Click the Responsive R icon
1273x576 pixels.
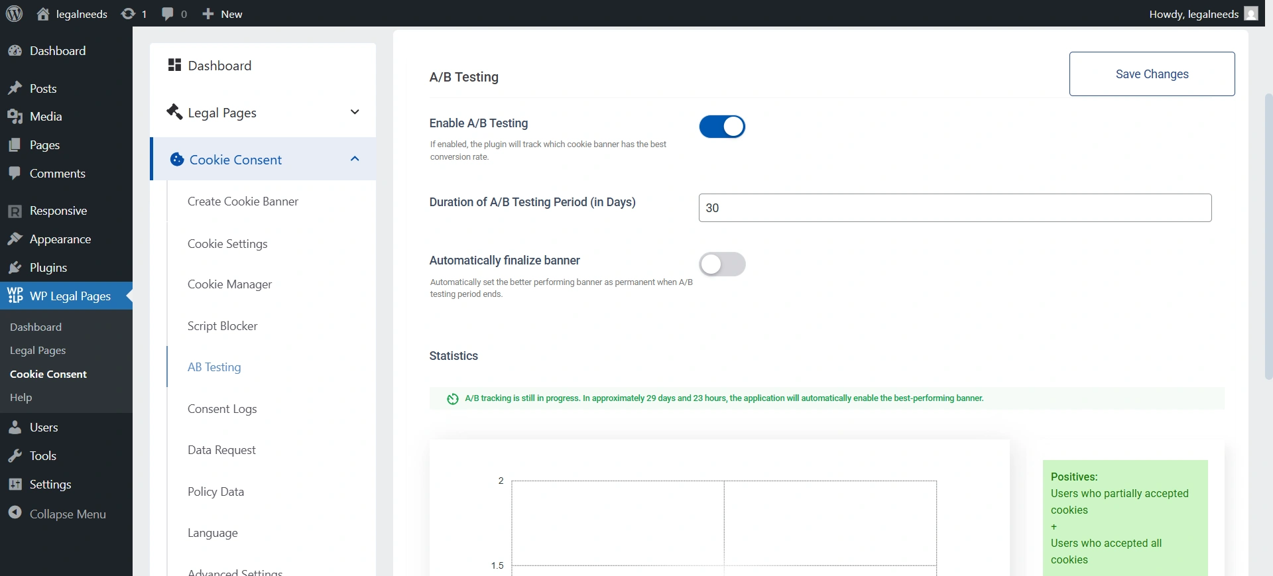tap(15, 211)
